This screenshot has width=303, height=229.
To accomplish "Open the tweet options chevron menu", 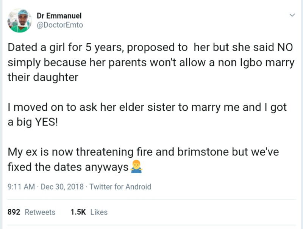I will click(292, 16).
